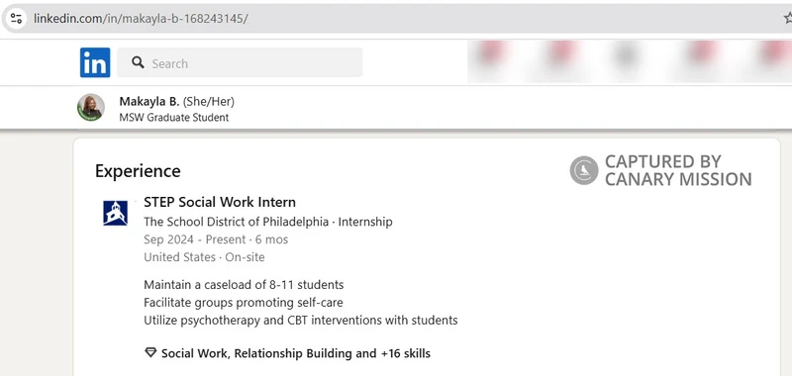Click the Experience section heading
The width and height of the screenshot is (792, 376).
138,171
